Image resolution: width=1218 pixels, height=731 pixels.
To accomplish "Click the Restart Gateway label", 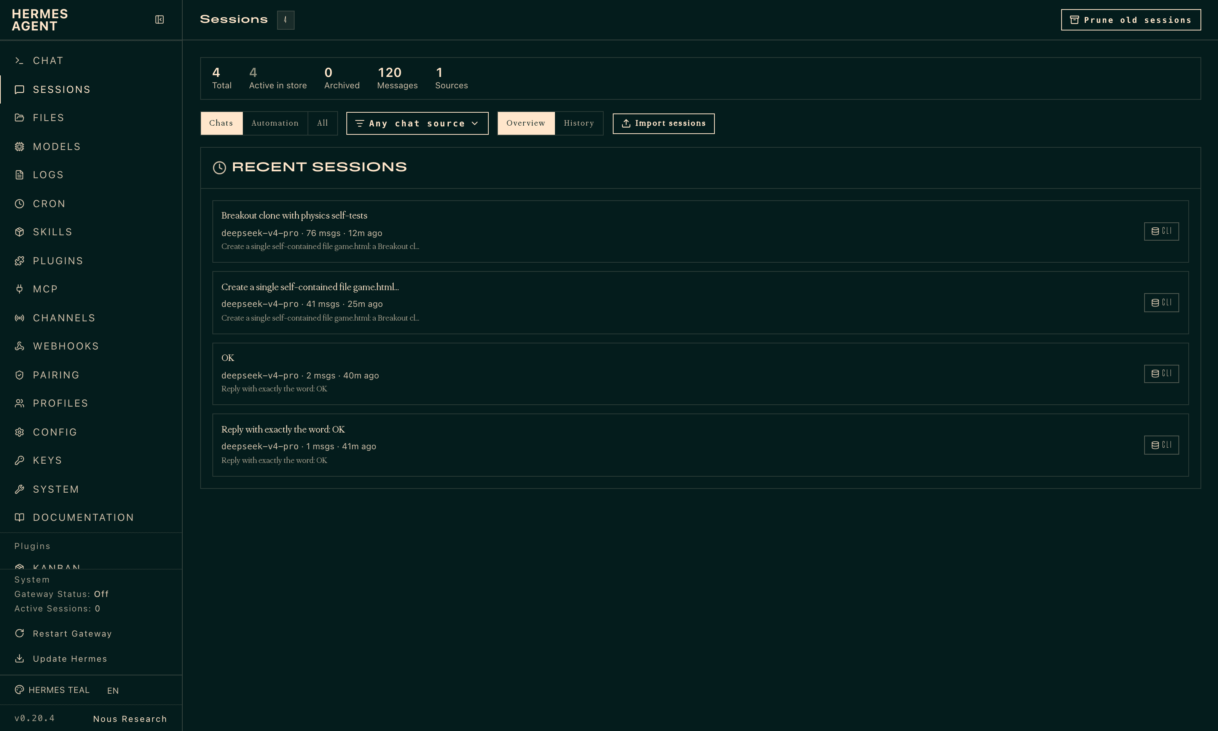I will pos(72,634).
